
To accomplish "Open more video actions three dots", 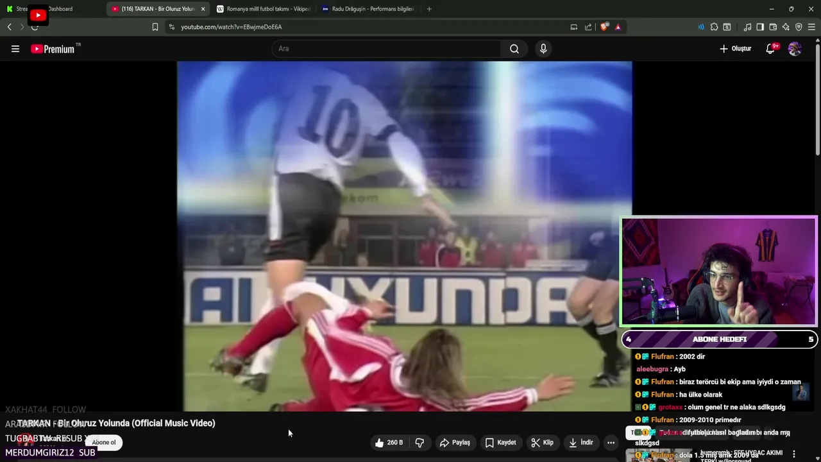I will click(x=611, y=443).
